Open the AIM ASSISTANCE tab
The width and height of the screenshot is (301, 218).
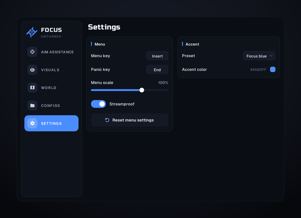tap(51, 52)
